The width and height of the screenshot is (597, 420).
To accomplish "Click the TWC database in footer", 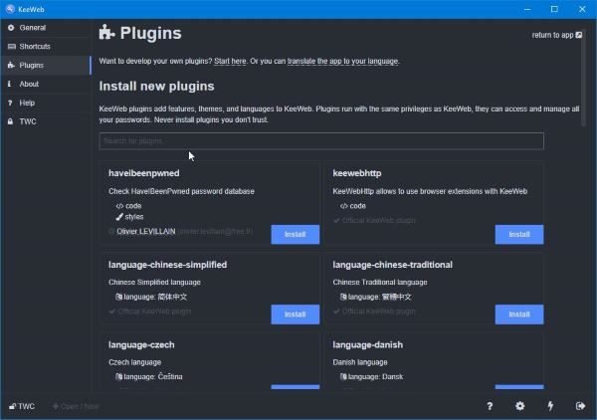I will click(x=21, y=406).
